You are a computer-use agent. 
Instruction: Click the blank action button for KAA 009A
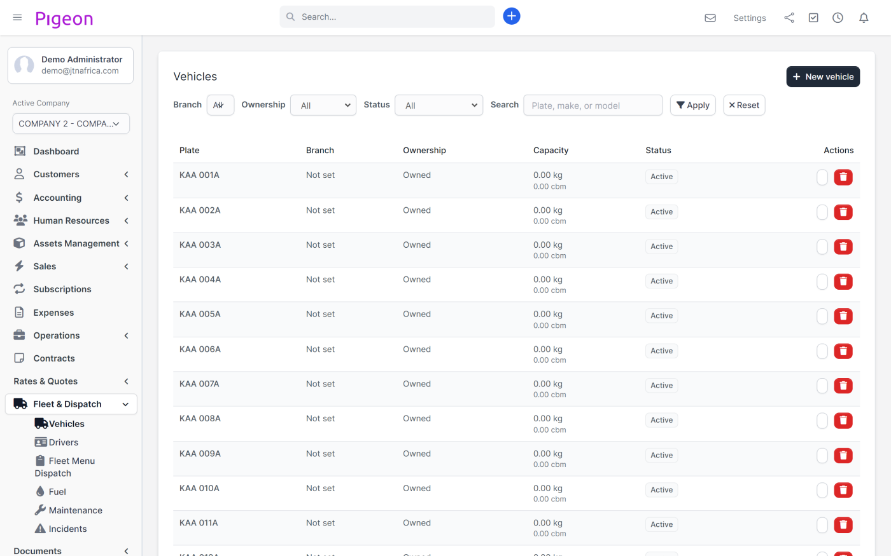pyautogui.click(x=822, y=455)
